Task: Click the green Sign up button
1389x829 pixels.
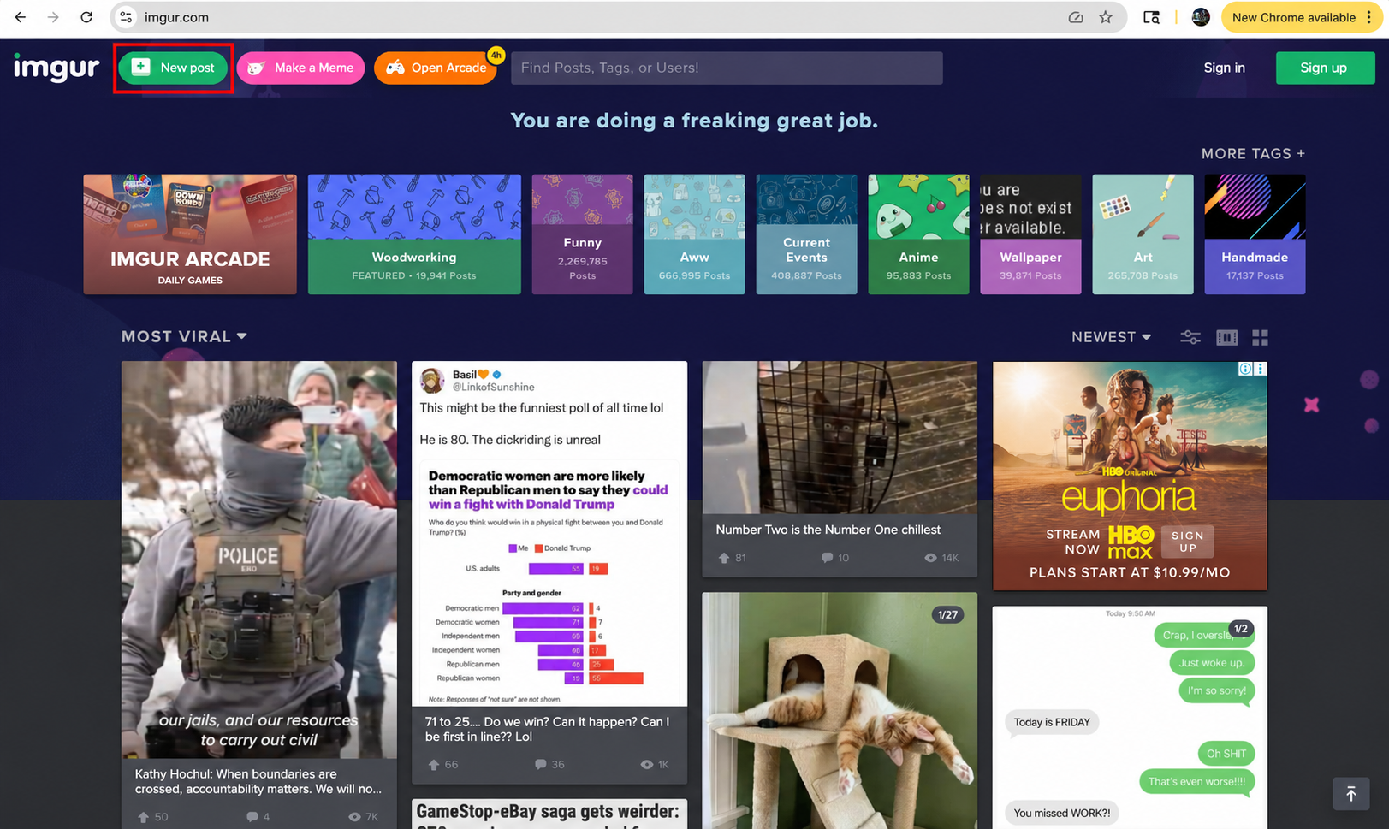Action: click(x=1324, y=68)
